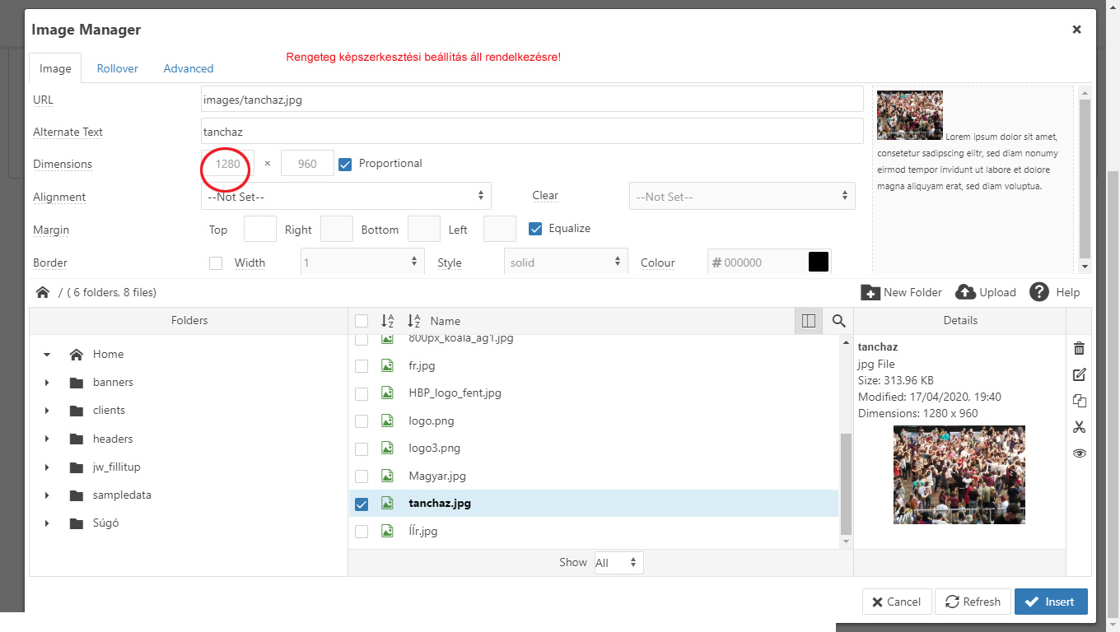This screenshot has width=1120, height=632.
Task: Open the Clear dropdown
Action: 741,197
